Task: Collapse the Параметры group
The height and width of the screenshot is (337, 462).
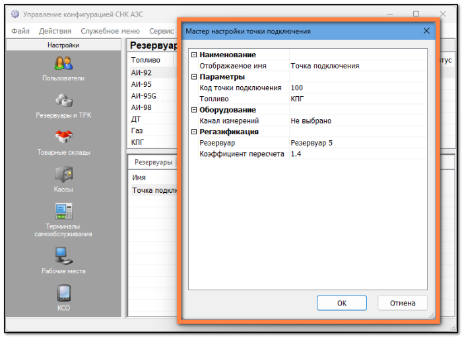Action: [x=194, y=77]
